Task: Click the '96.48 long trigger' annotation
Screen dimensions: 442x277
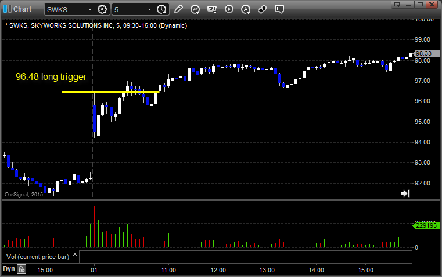Action: pyautogui.click(x=51, y=76)
